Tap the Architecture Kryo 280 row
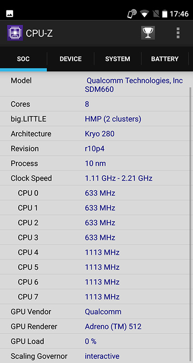193x363 pixels. (x=94, y=133)
